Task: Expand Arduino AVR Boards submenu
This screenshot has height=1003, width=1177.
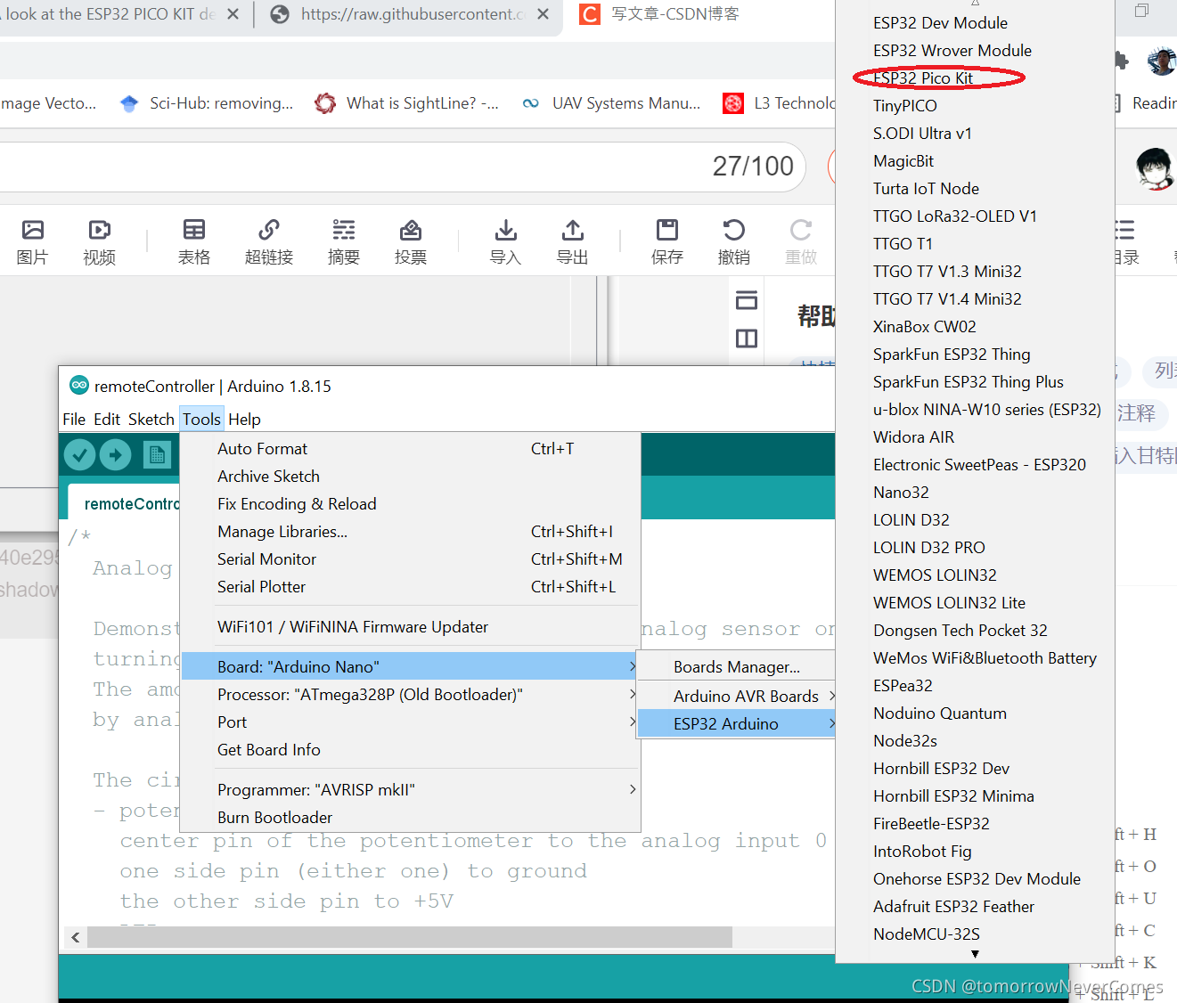Action: [737, 697]
